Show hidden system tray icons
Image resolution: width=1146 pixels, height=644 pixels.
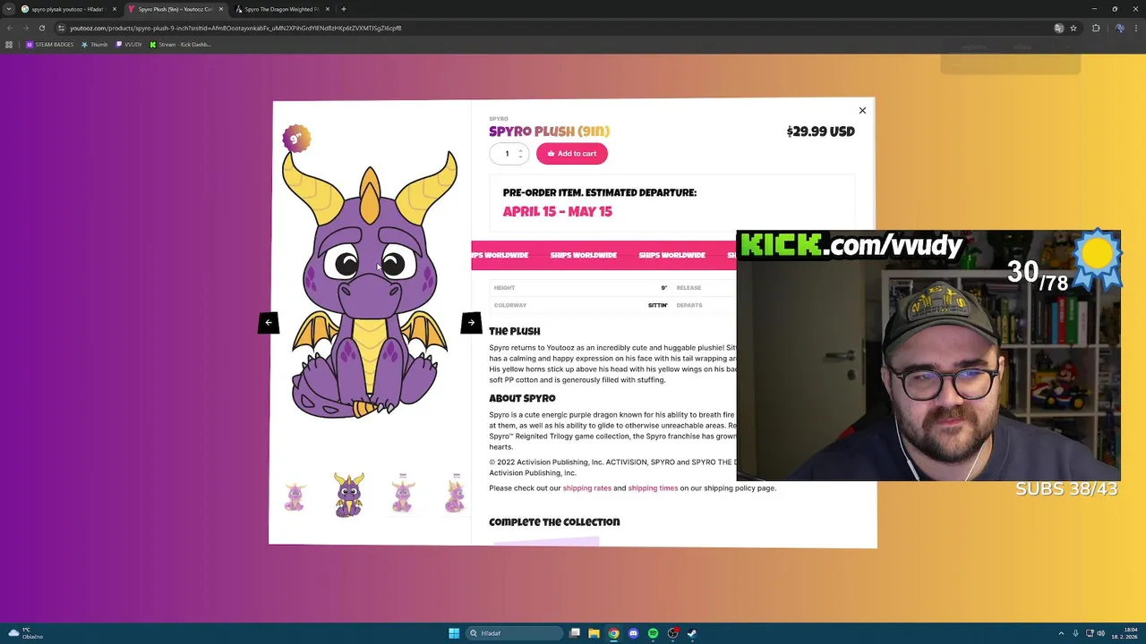pyautogui.click(x=1061, y=633)
